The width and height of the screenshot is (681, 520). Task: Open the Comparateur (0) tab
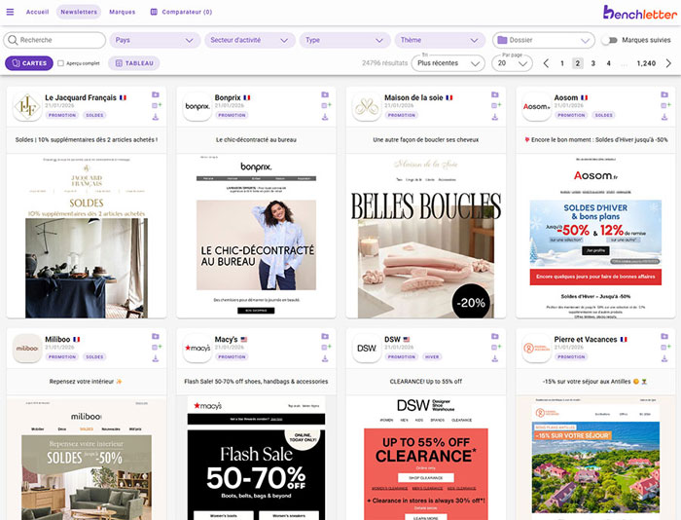coord(181,12)
